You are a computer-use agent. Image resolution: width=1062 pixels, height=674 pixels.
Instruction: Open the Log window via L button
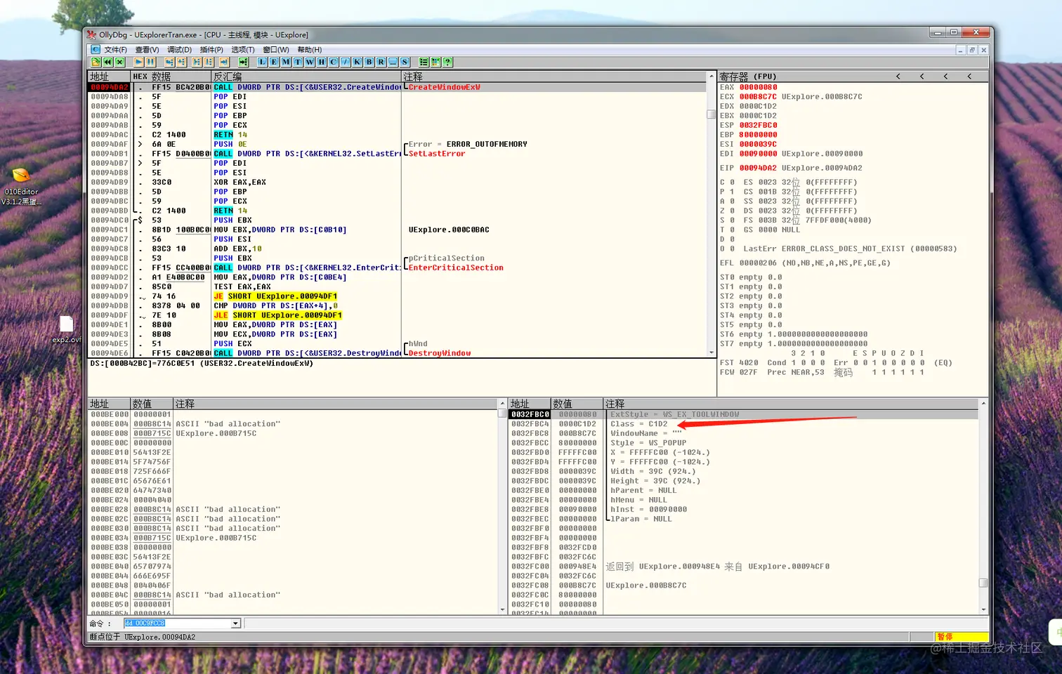pos(262,62)
